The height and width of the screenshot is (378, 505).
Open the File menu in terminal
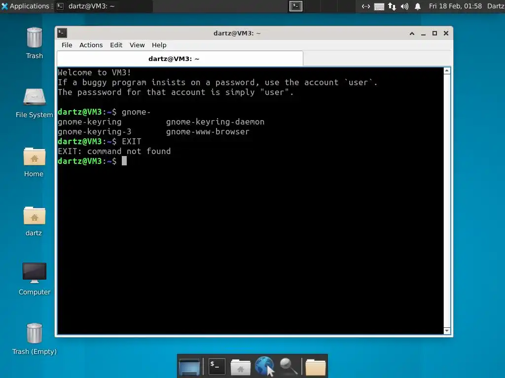pyautogui.click(x=67, y=45)
